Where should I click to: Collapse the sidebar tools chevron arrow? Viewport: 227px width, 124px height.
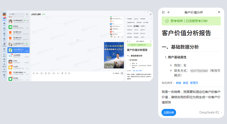[x=151, y=19]
